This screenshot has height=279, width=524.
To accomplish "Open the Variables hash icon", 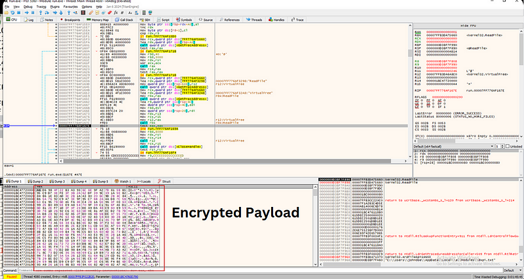I will [x=122, y=12].
